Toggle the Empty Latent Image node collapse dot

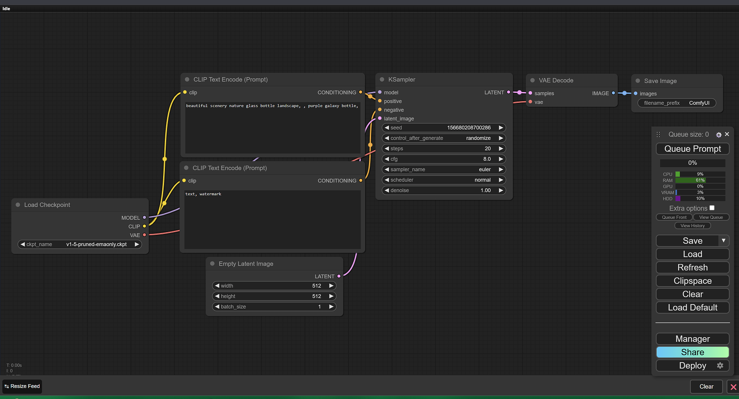tap(212, 263)
